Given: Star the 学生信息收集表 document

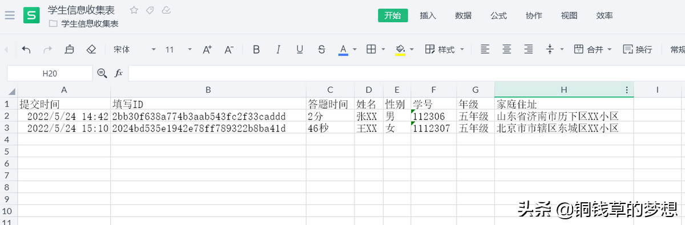Looking at the screenshot, I should pyautogui.click(x=134, y=10).
